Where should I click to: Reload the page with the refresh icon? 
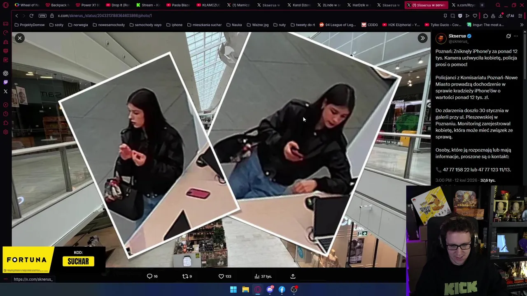click(x=31, y=16)
